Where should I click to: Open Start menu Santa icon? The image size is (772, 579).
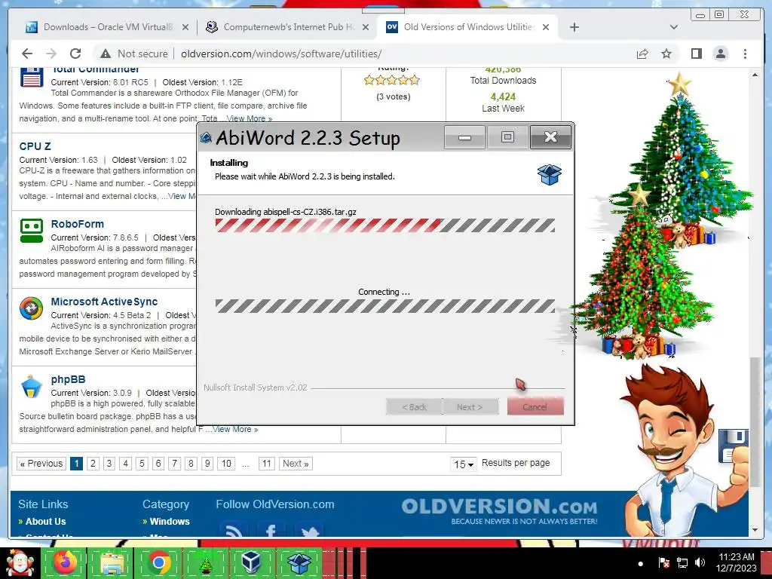tap(19, 564)
